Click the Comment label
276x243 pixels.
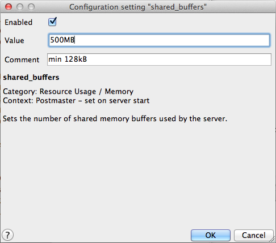(22, 59)
